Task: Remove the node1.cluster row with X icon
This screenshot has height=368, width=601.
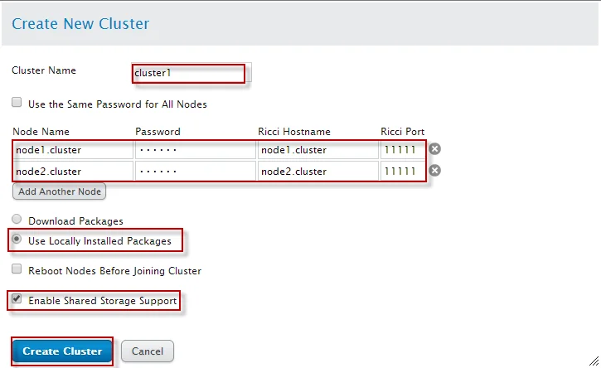Action: [434, 149]
